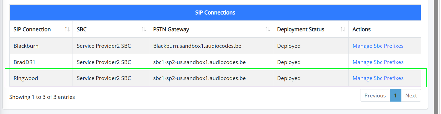Click BradDR1's Service Provider2 SBC cell
This screenshot has height=114, width=441.
pyautogui.click(x=111, y=62)
